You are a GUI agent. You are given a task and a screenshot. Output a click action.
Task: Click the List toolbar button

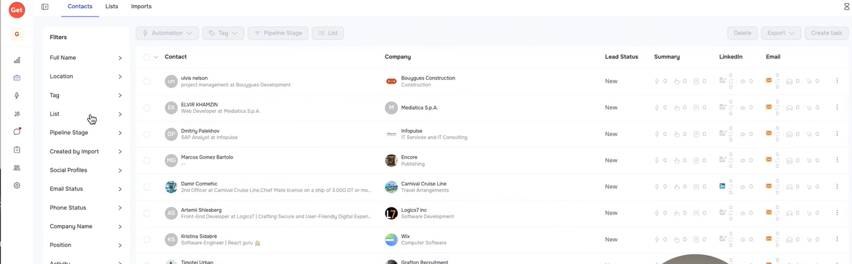click(x=328, y=33)
